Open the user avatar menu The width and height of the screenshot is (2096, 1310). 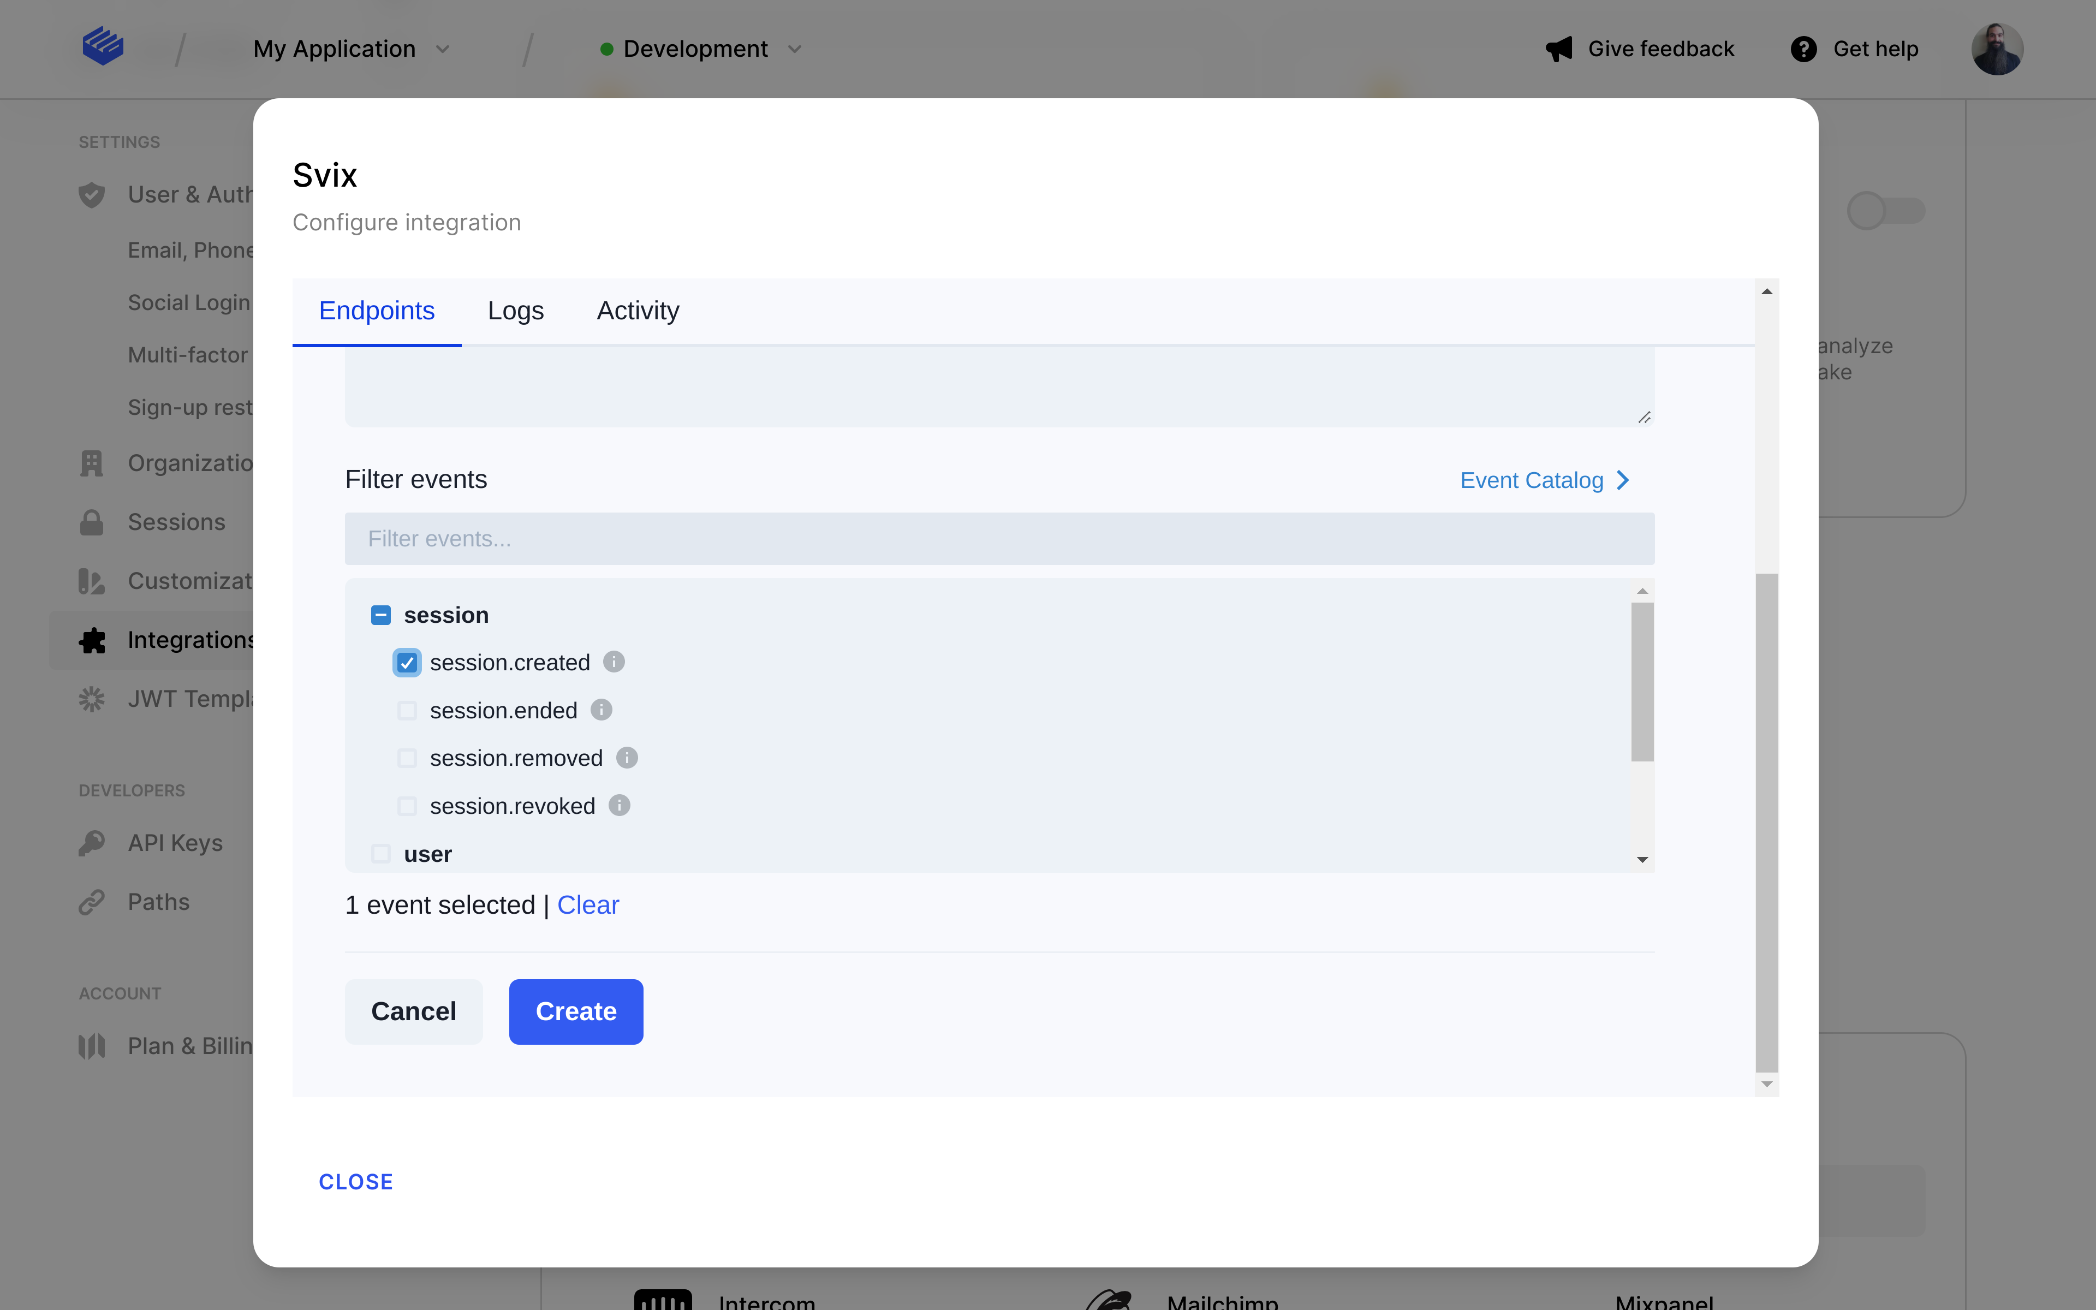1997,49
